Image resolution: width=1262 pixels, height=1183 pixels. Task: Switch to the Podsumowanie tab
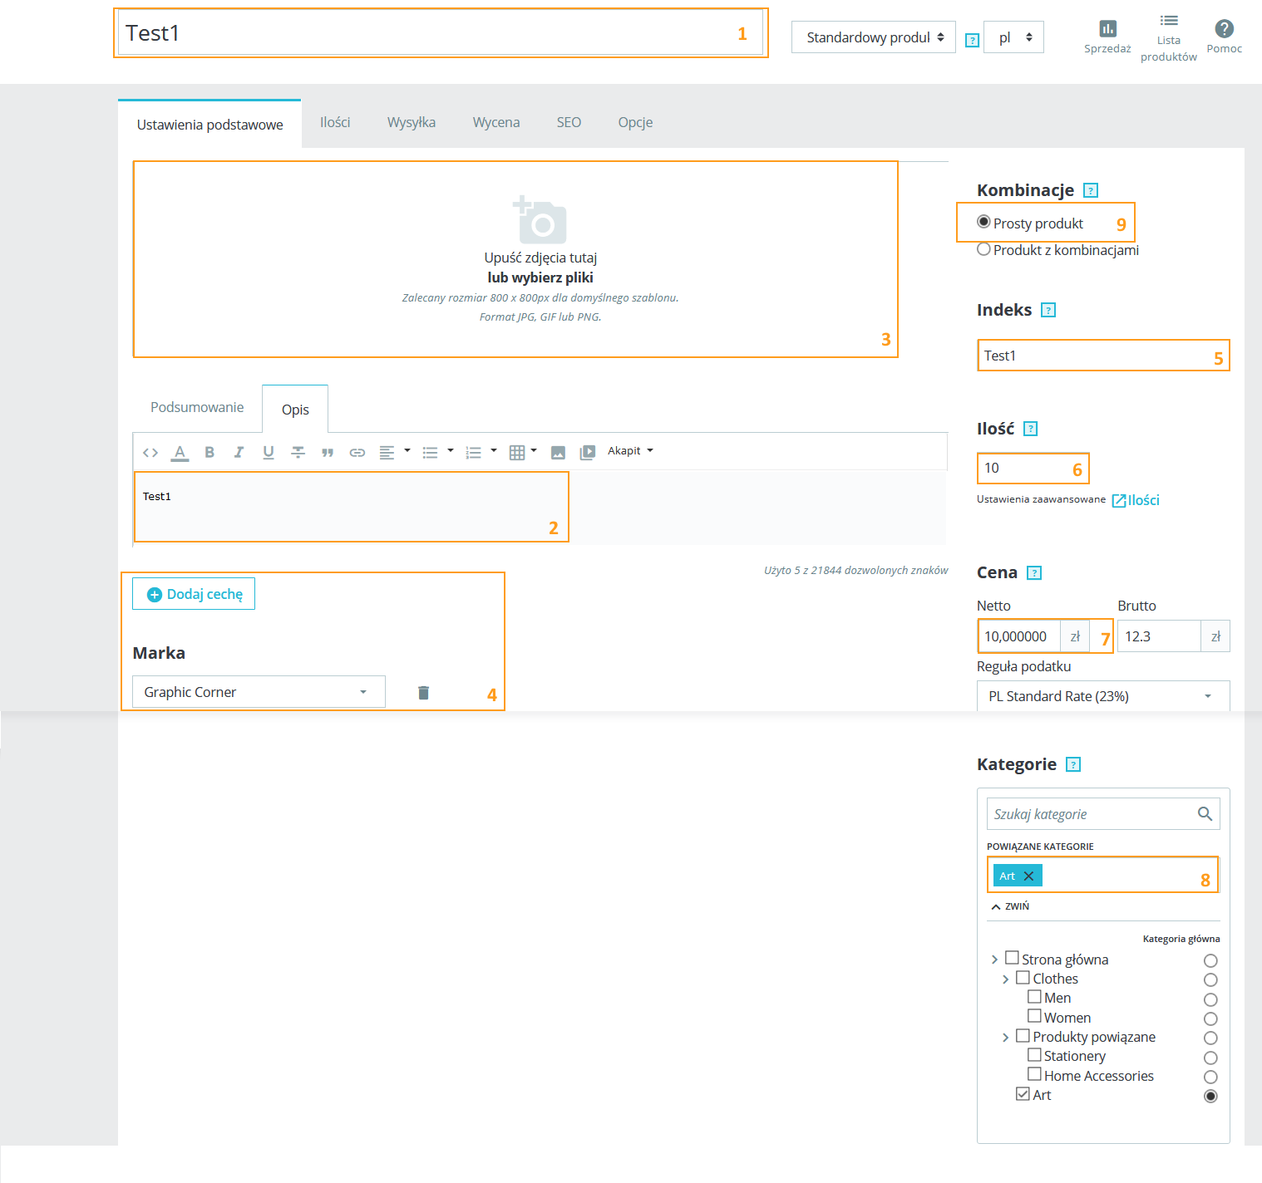pos(197,407)
